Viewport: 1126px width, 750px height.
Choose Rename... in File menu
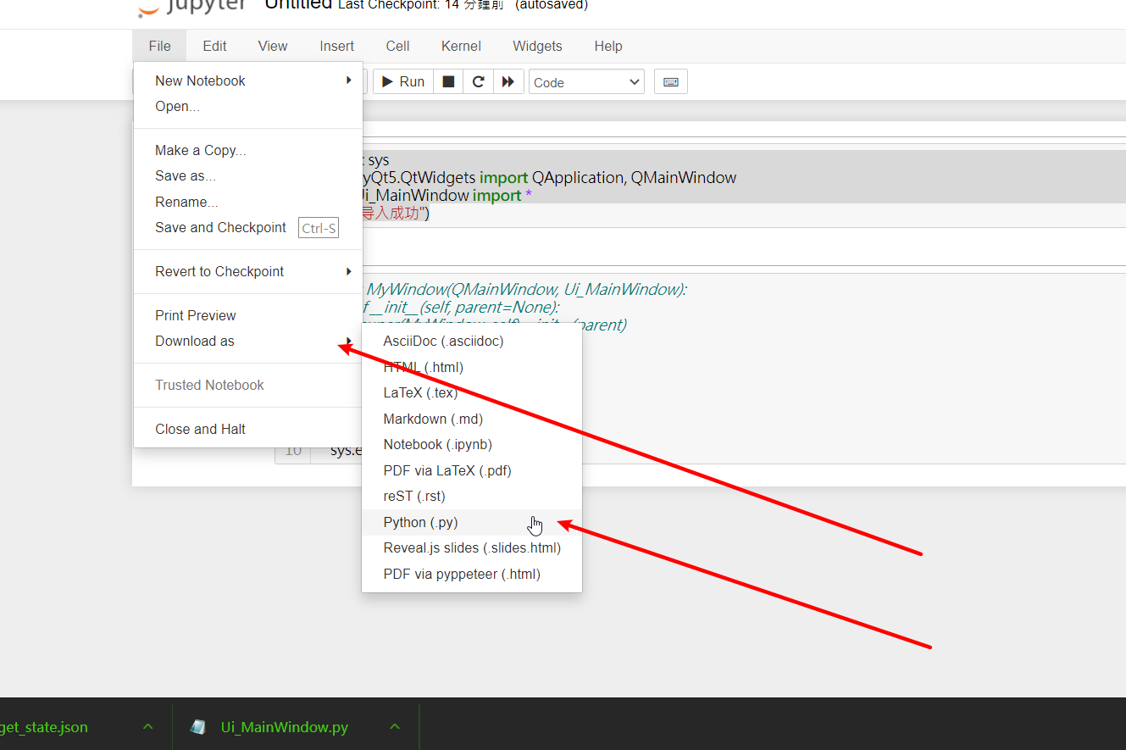click(x=247, y=202)
